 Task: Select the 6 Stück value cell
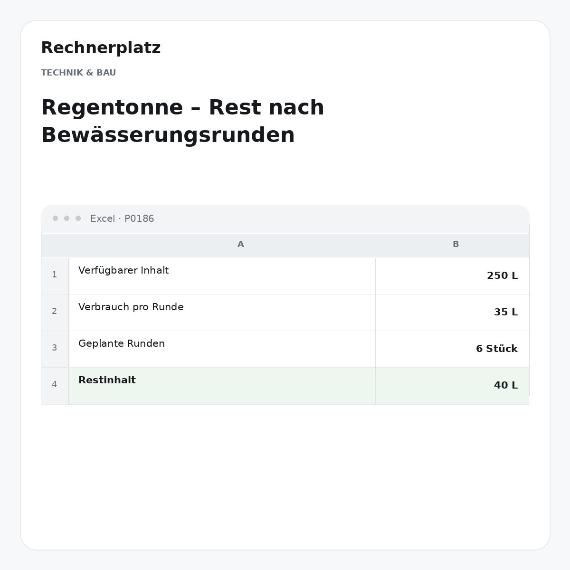pos(452,349)
